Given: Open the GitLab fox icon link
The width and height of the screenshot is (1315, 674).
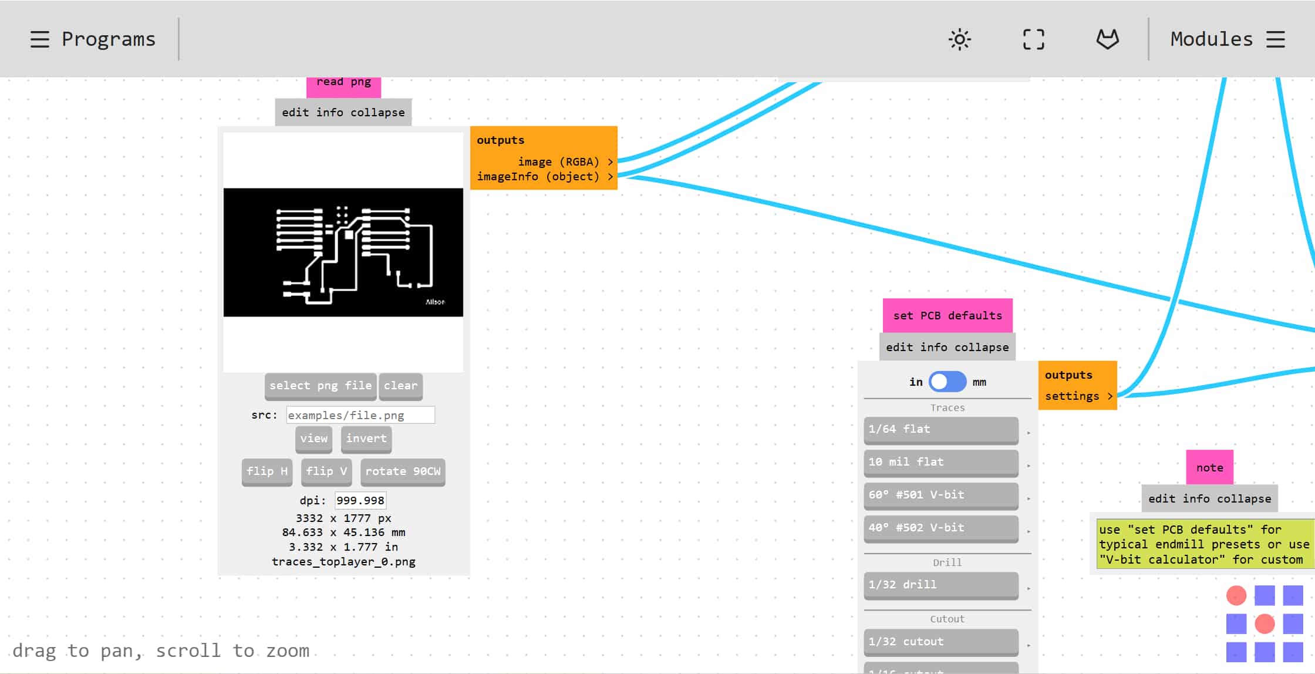Looking at the screenshot, I should pyautogui.click(x=1107, y=39).
